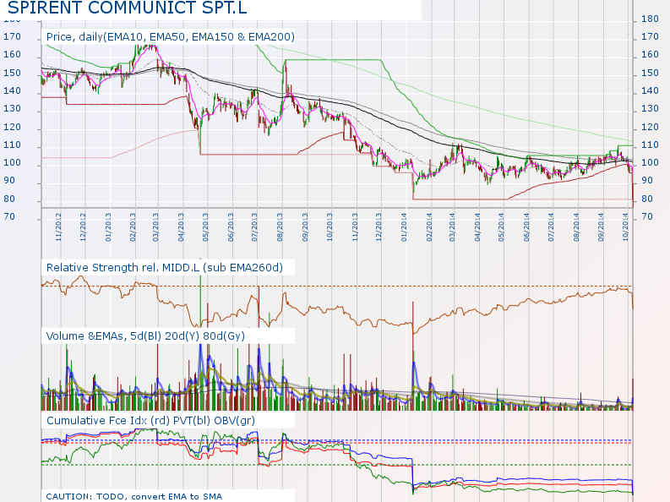Image resolution: width=670 pixels, height=502 pixels.
Task: Select the 06/2014 date axis label
Action: [x=526, y=226]
